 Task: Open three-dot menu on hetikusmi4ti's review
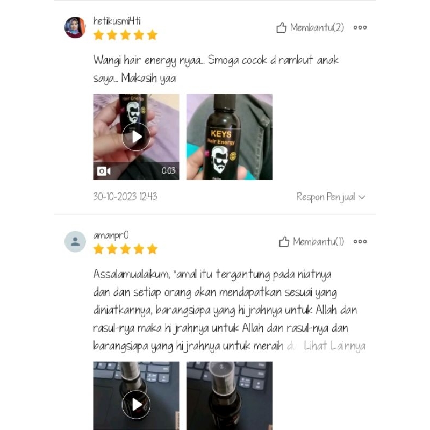(x=360, y=27)
